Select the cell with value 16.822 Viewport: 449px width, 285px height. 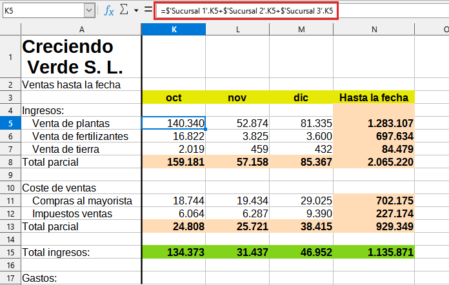(174, 136)
